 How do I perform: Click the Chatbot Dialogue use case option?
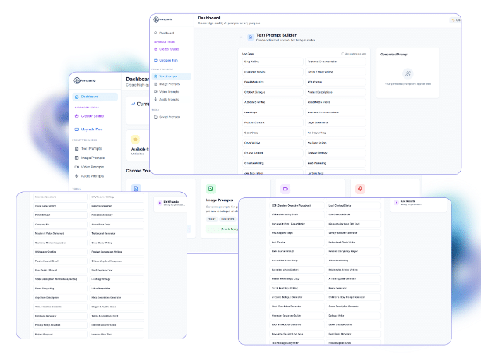[253, 91]
